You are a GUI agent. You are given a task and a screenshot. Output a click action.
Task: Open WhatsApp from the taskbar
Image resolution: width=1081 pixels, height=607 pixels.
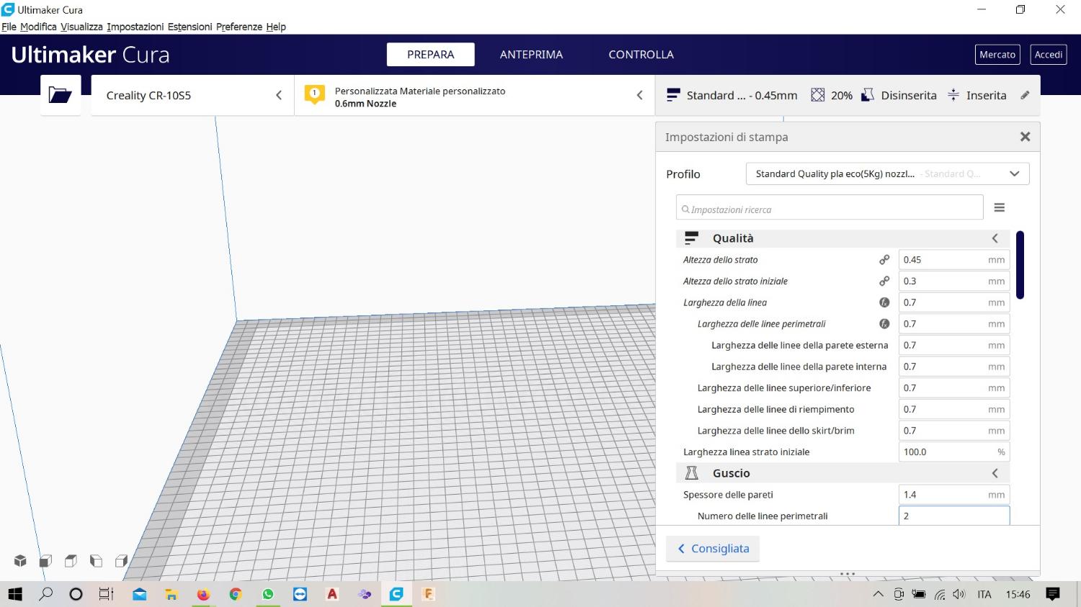point(268,594)
